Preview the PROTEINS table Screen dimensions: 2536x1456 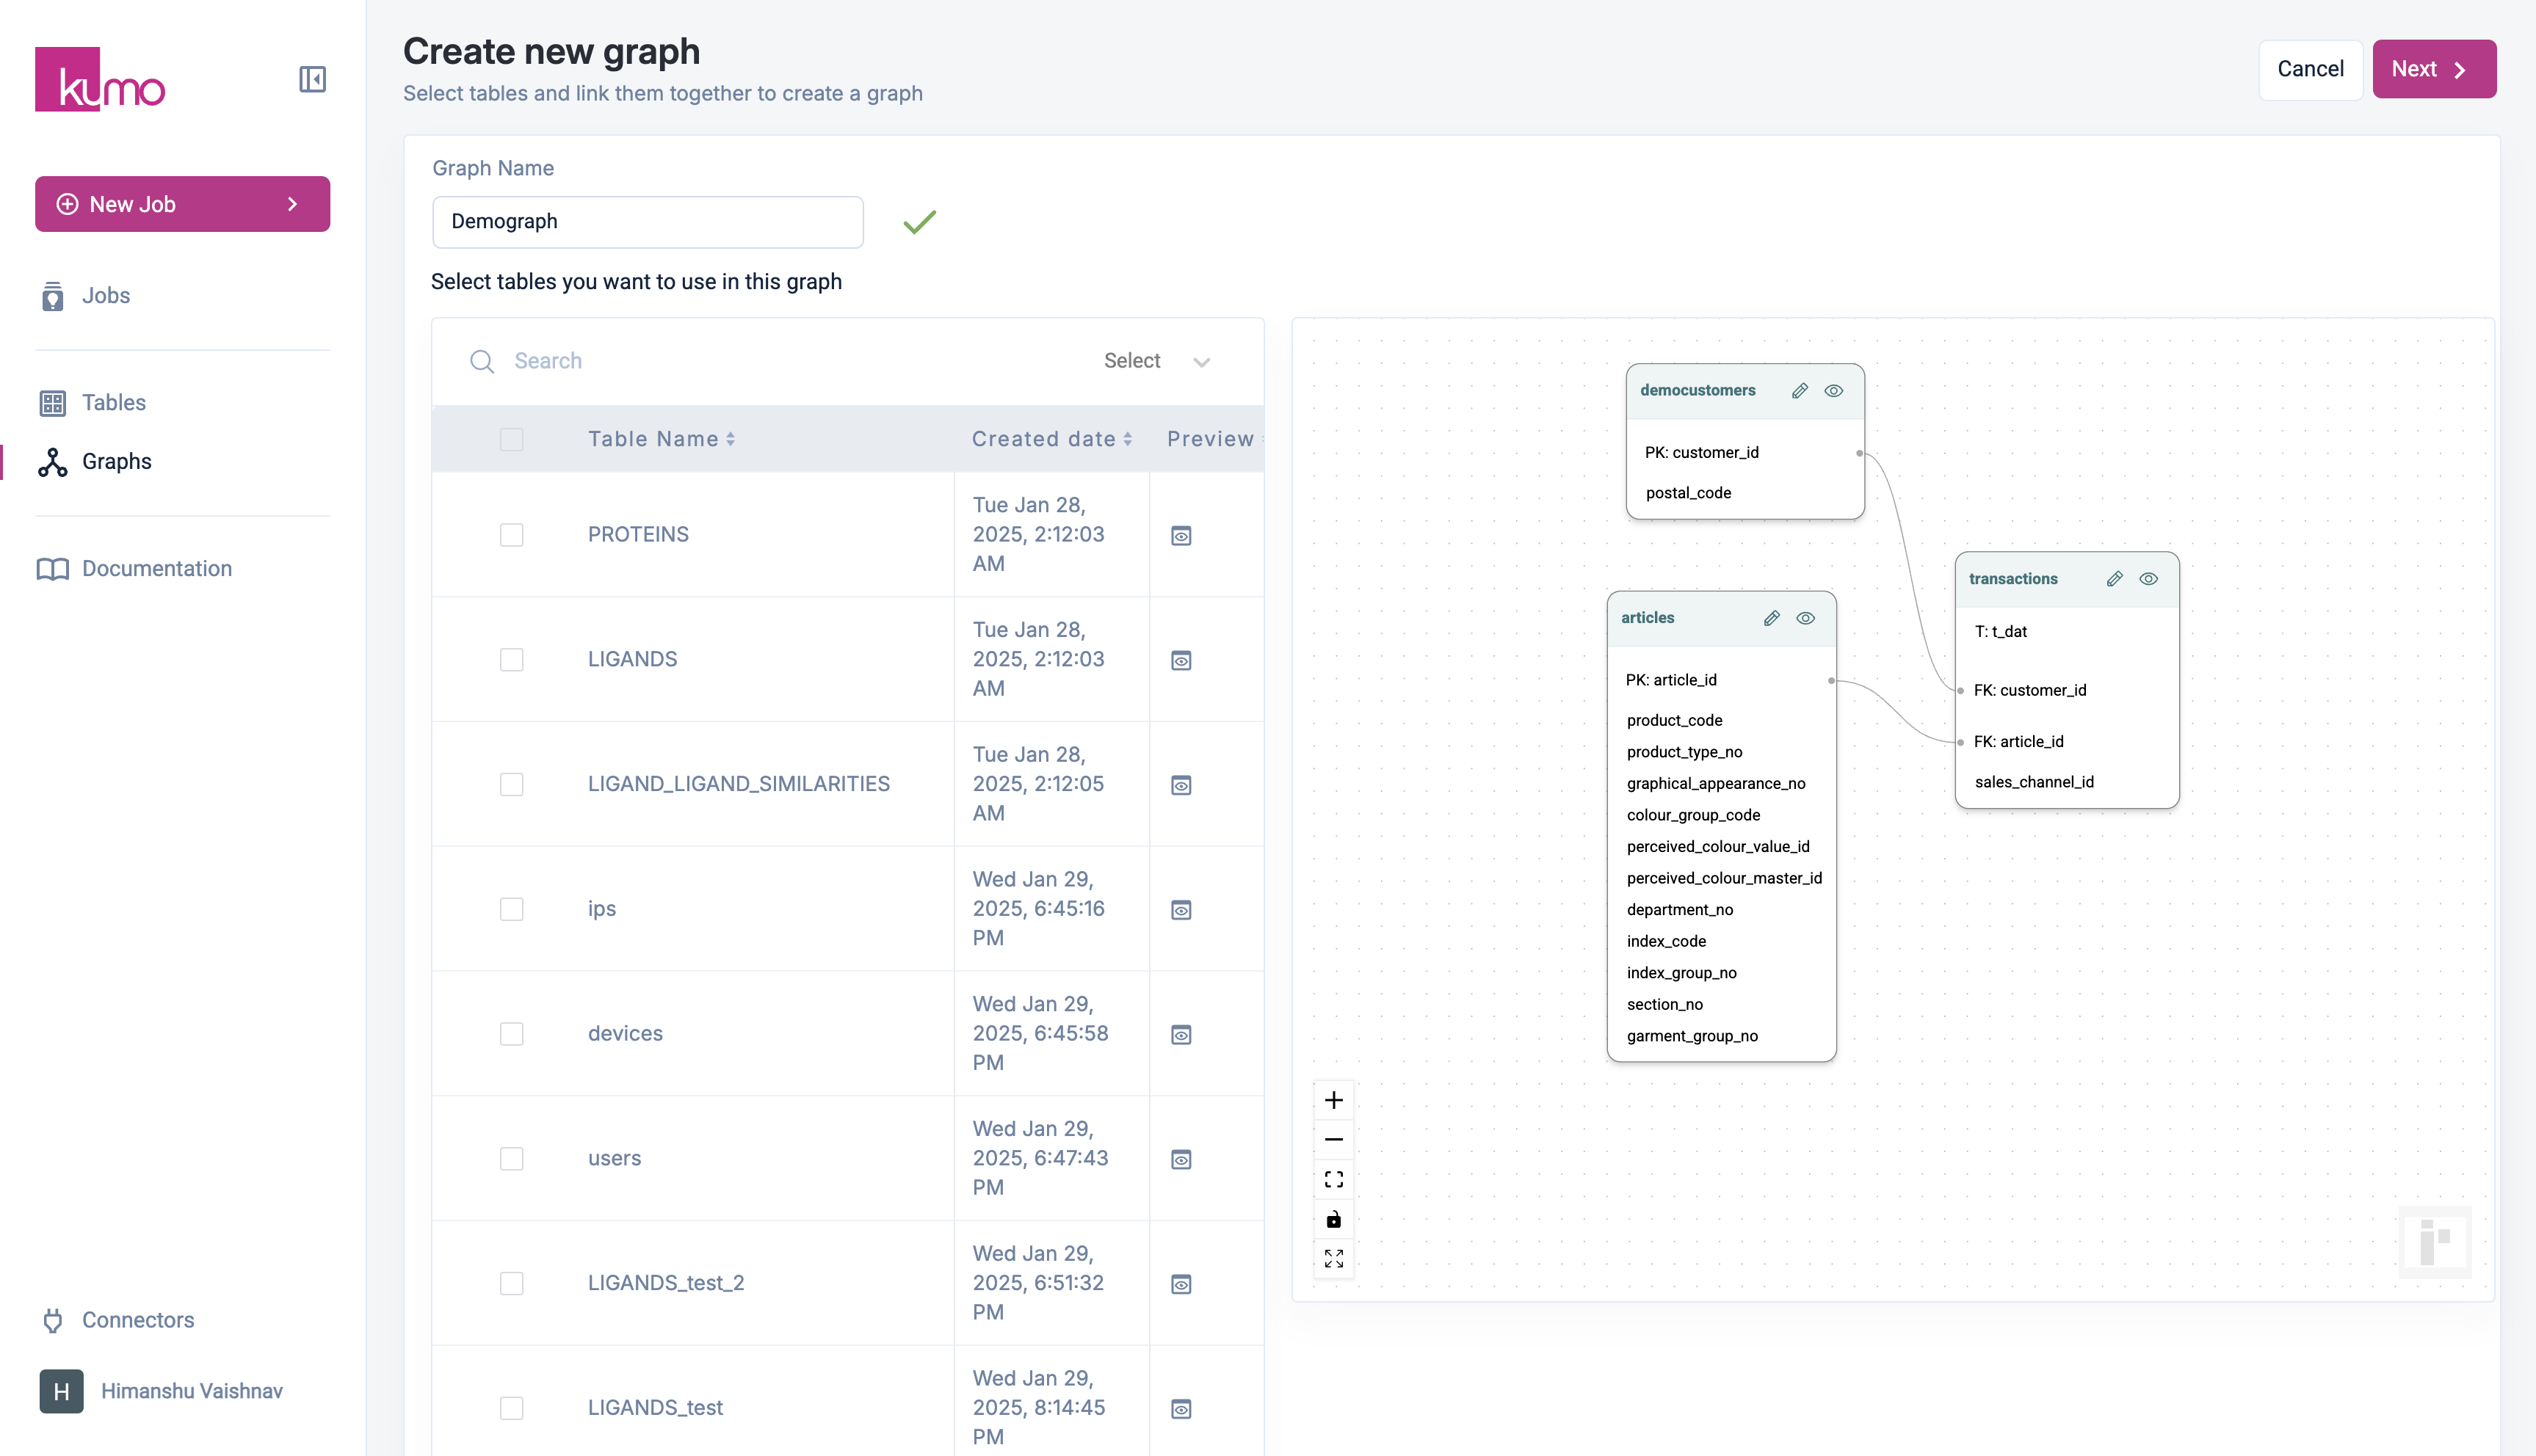(x=1181, y=536)
